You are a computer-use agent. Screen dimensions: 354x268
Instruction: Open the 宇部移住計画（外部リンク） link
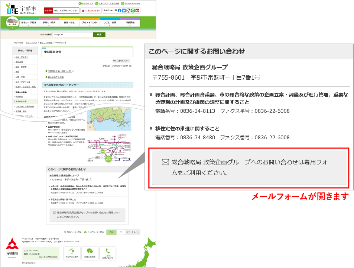point(59,71)
